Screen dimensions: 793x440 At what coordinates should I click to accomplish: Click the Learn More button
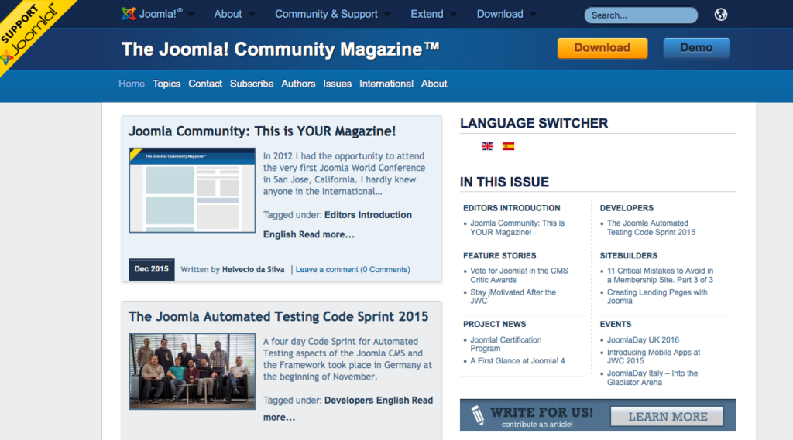point(667,417)
